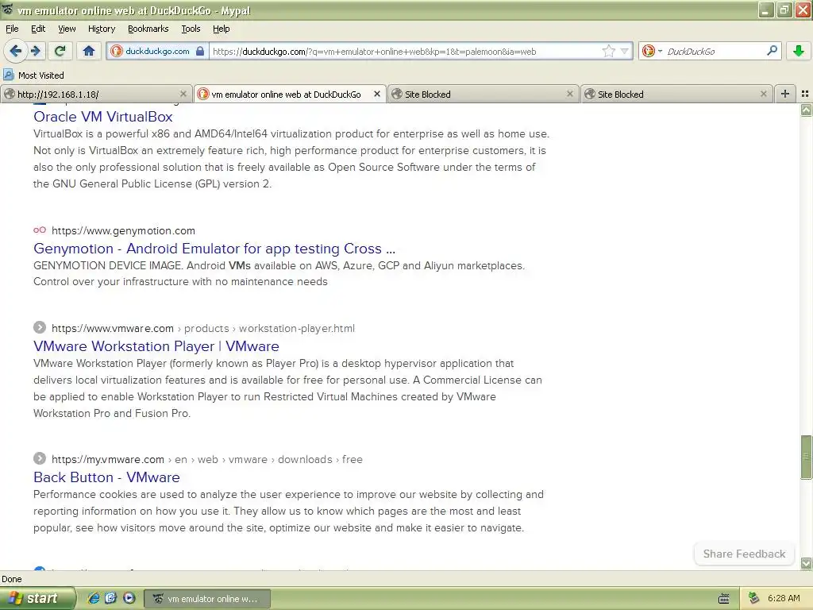Click the Done status bar text
The image size is (813, 610).
[11, 579]
